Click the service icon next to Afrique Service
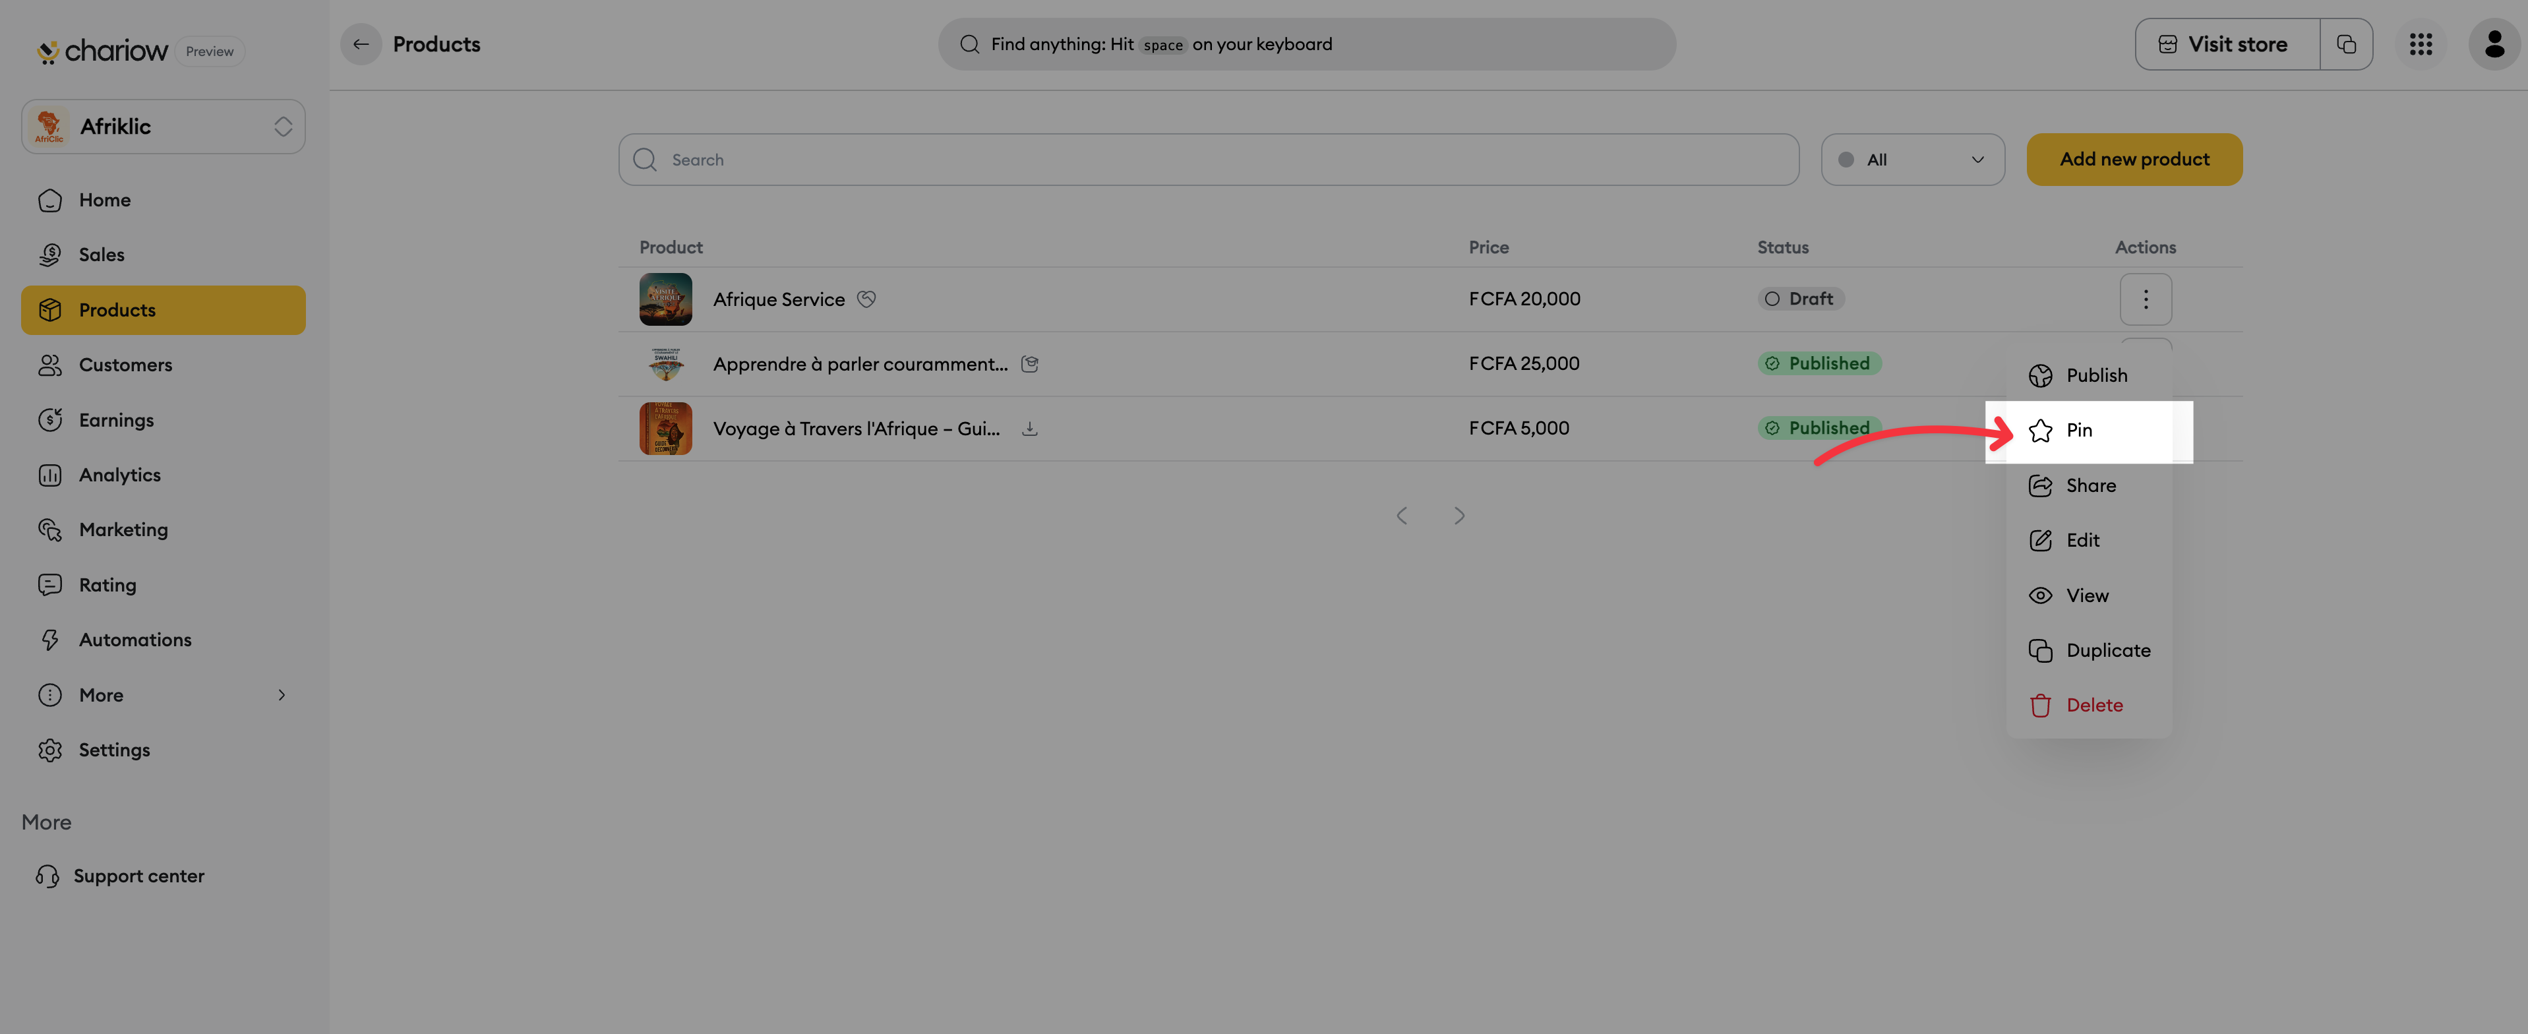 click(x=866, y=299)
